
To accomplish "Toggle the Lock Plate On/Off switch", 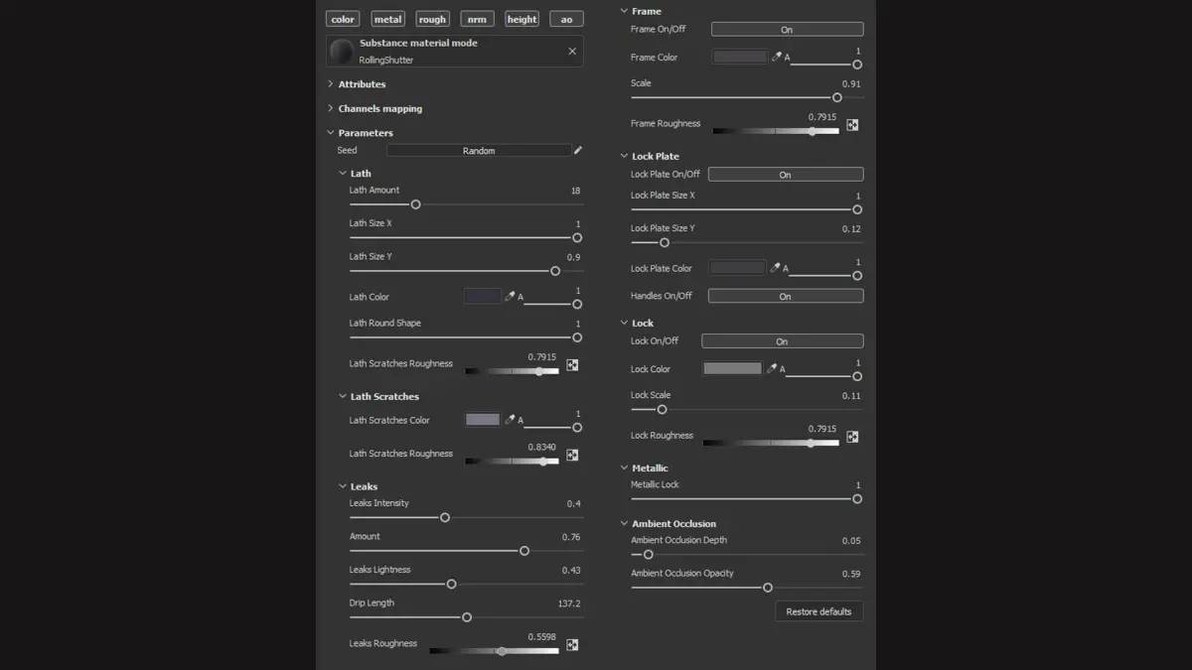I will [x=785, y=175].
